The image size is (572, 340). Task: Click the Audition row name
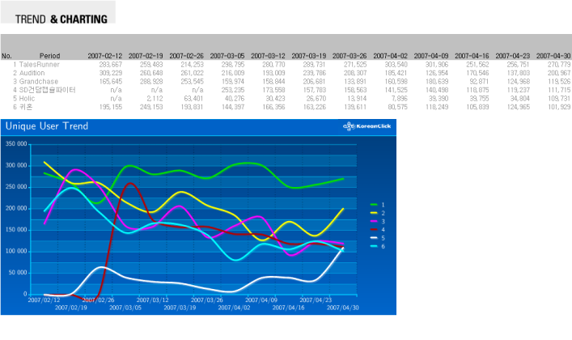[32, 73]
